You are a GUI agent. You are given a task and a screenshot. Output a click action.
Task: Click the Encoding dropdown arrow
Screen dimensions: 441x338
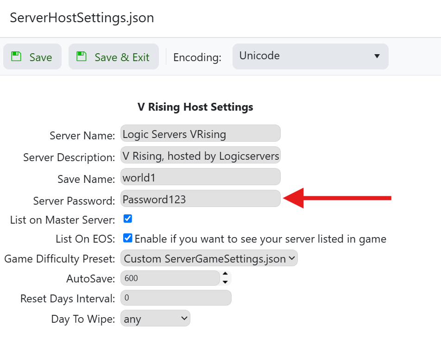pyautogui.click(x=377, y=56)
